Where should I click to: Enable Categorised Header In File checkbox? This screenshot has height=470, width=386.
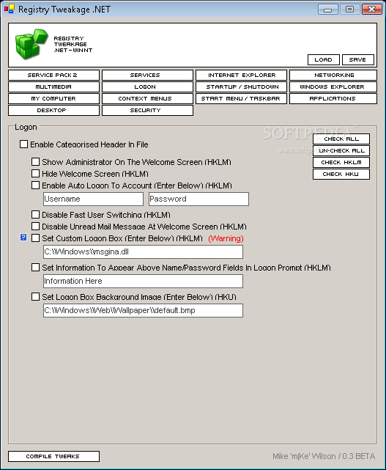click(x=24, y=144)
